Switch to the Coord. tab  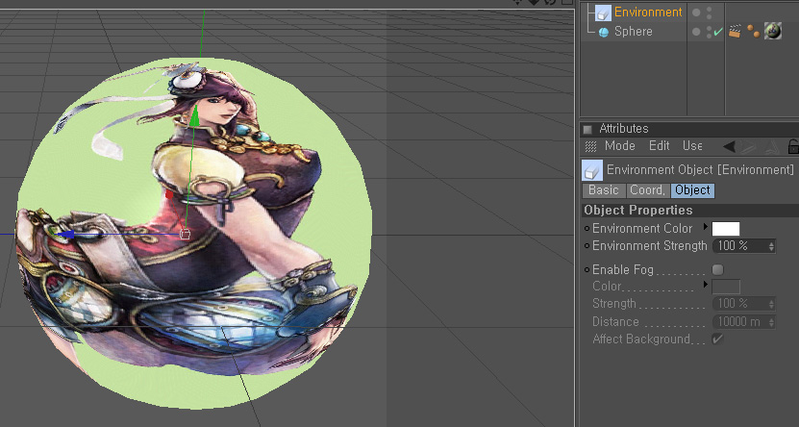pos(647,190)
